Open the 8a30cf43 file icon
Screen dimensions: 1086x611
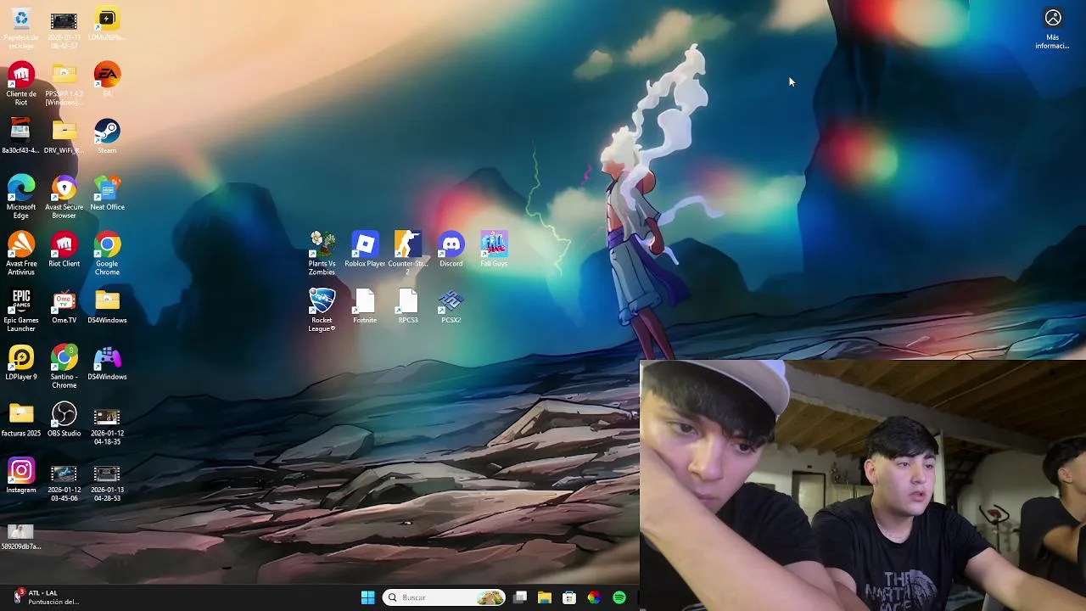(x=20, y=137)
